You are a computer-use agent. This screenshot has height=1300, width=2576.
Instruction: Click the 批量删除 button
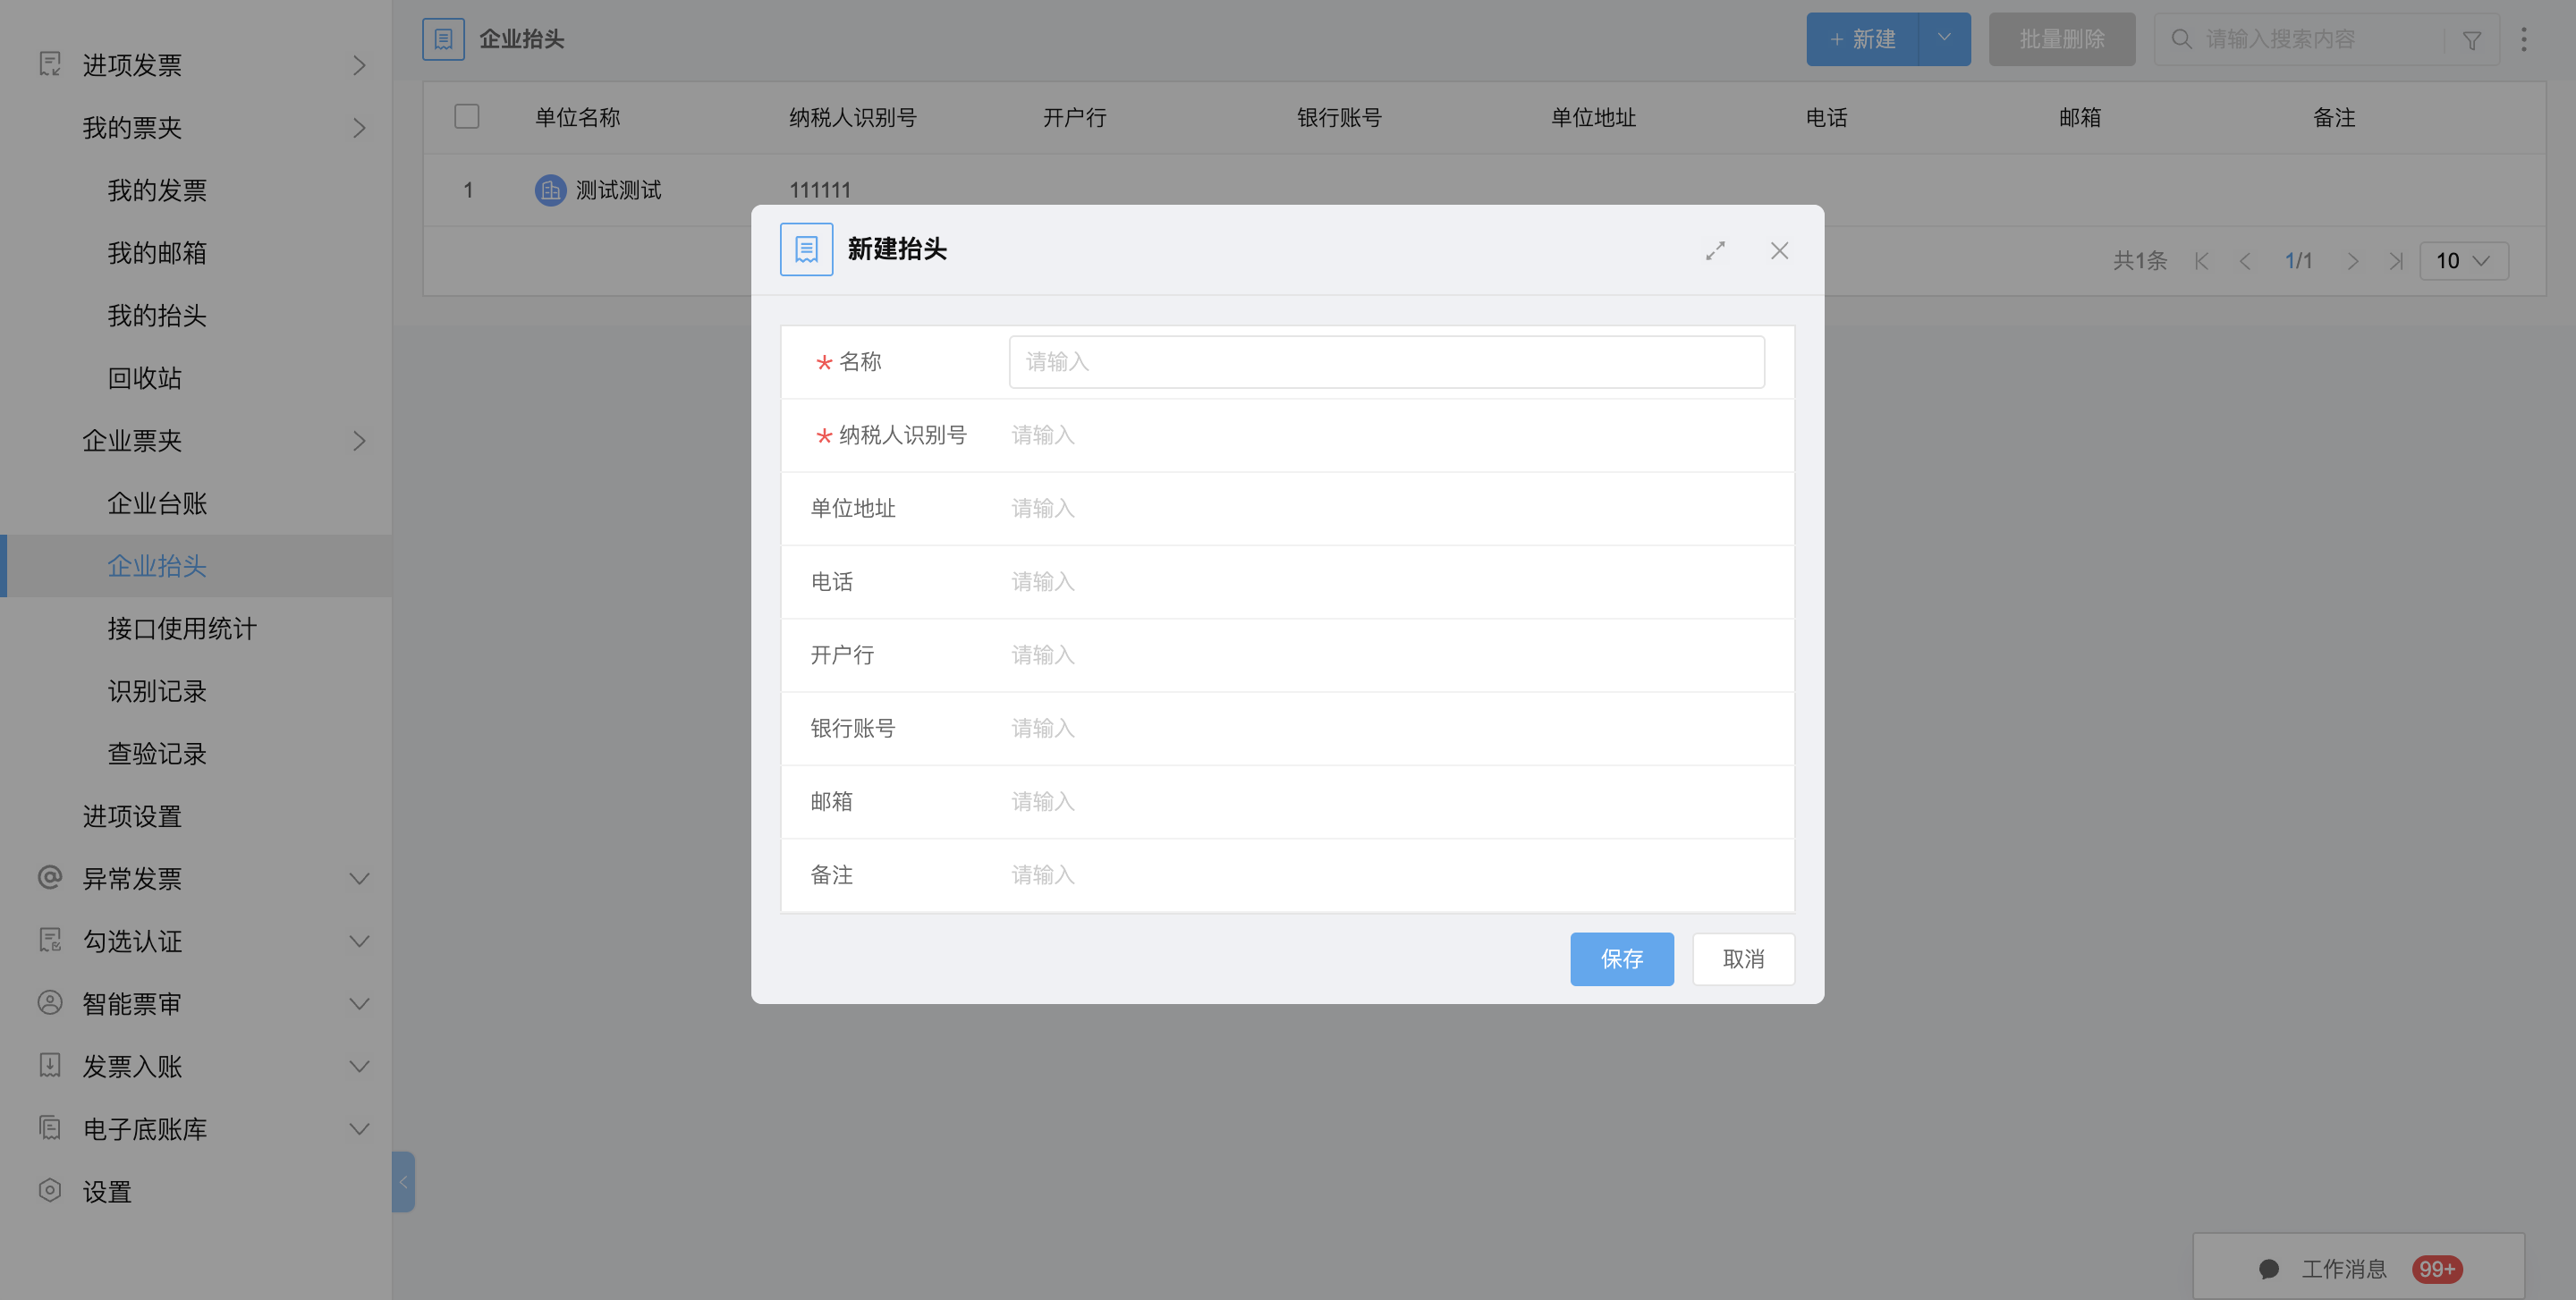click(x=2062, y=39)
